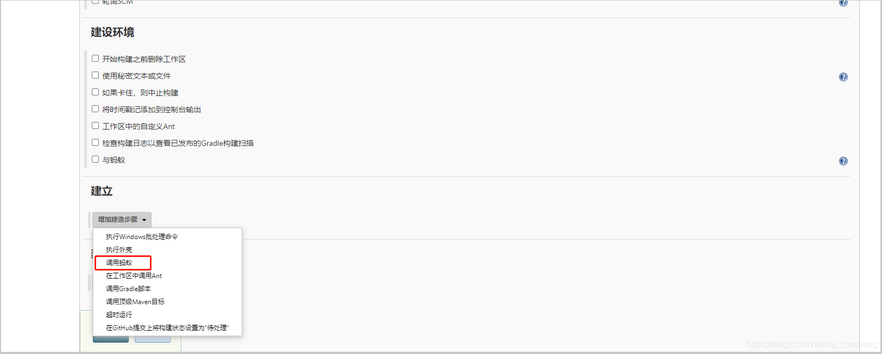Tick Gradle构建扫描 build log checkbox
The image size is (882, 354).
point(95,143)
